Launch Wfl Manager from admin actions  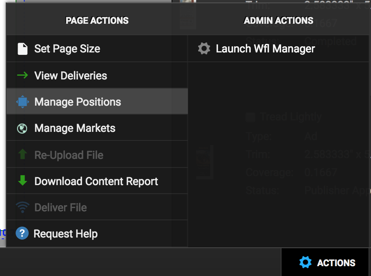[265, 49]
